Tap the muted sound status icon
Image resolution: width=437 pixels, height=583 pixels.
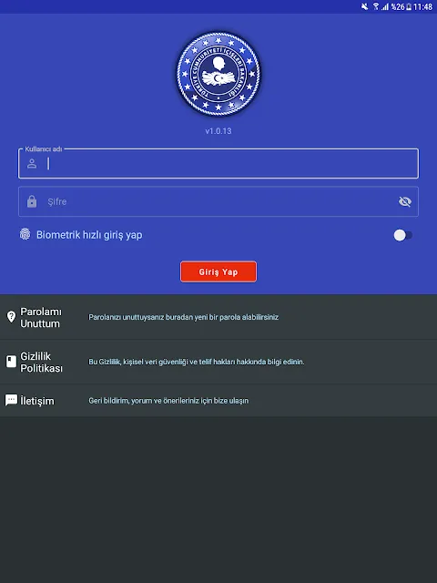pyautogui.click(x=364, y=6)
